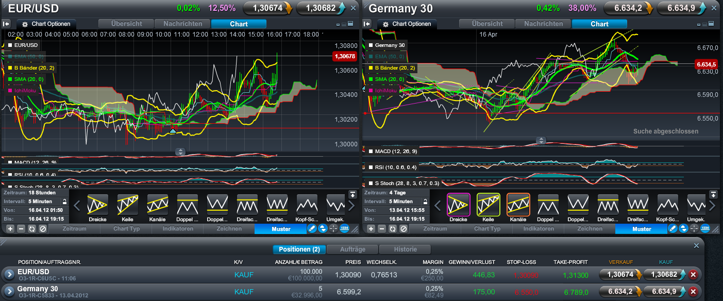The width and height of the screenshot is (723, 301).
Task: Activate pencil draw tool in EUR/USD chart
Action: click(312, 228)
